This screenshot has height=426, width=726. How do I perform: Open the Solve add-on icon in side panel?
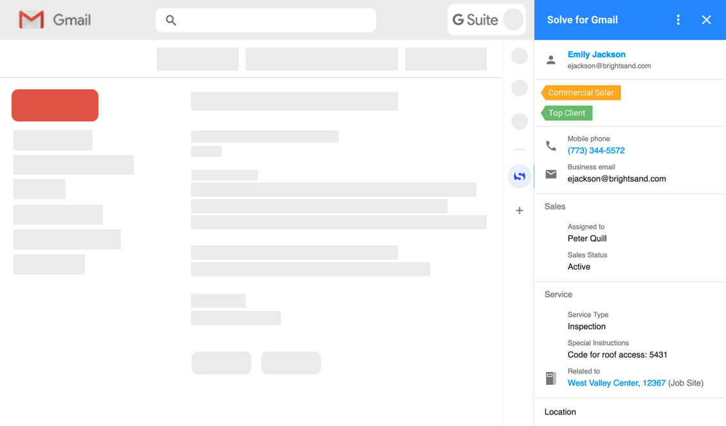(x=520, y=176)
